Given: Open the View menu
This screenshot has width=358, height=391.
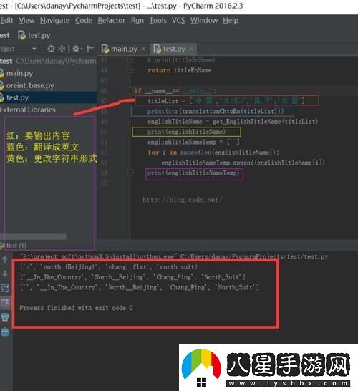Looking at the screenshot, I should 26,20.
